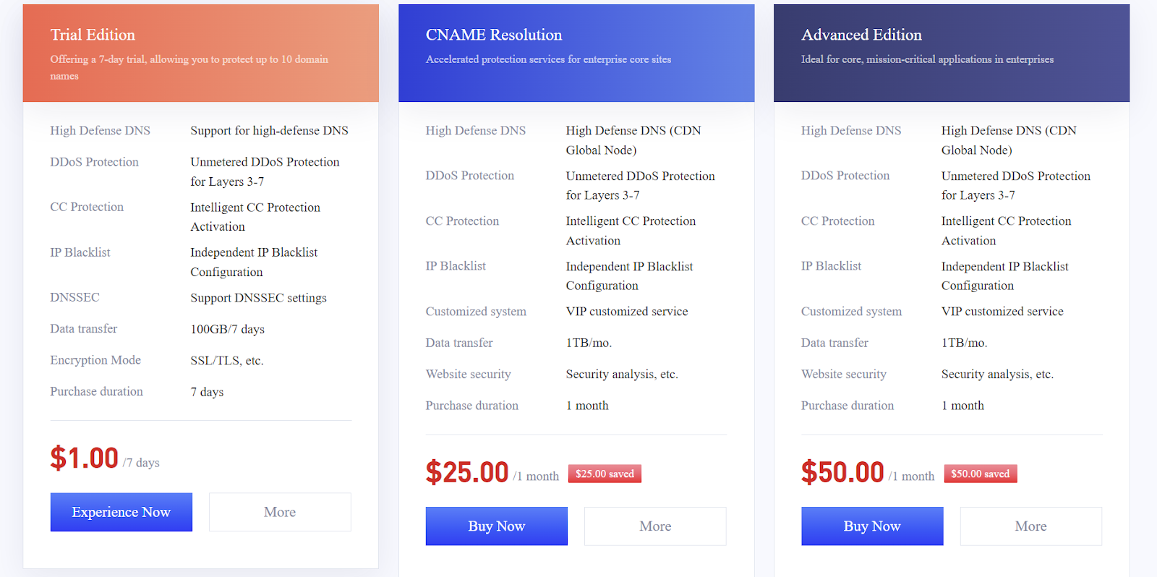Click '100GB/7 days' data transfer value
This screenshot has width=1157, height=577.
click(x=228, y=329)
